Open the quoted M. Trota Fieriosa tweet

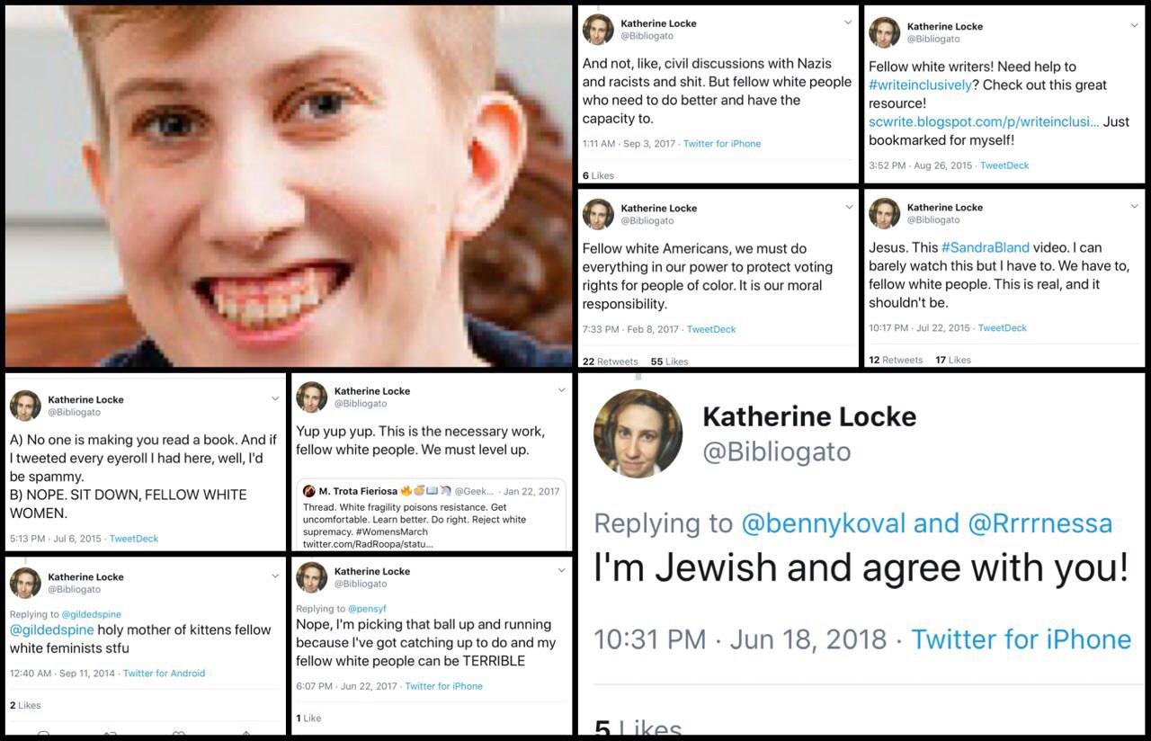pos(432,515)
